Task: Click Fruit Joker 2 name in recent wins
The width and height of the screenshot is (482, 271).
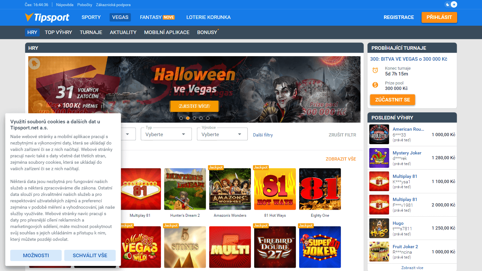Action: pos(405,247)
